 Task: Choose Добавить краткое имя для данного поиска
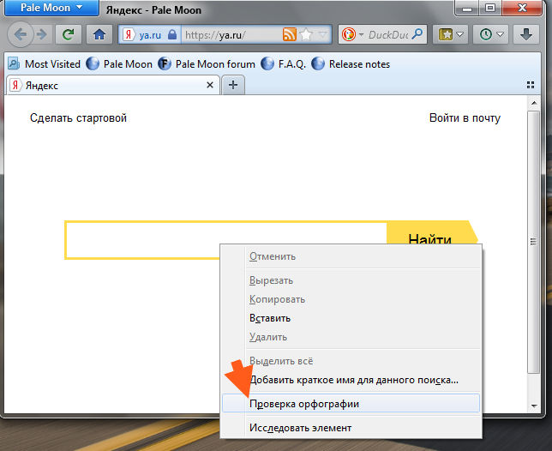[351, 380]
